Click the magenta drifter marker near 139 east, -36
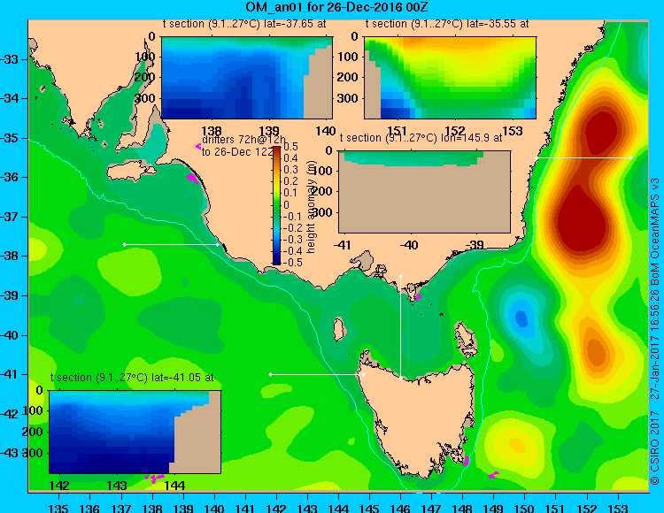The height and width of the screenshot is (513, 664). point(192,179)
